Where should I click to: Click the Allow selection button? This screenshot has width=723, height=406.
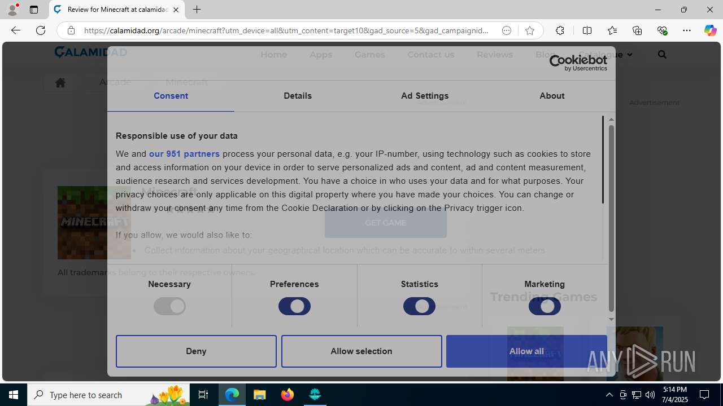point(361,351)
